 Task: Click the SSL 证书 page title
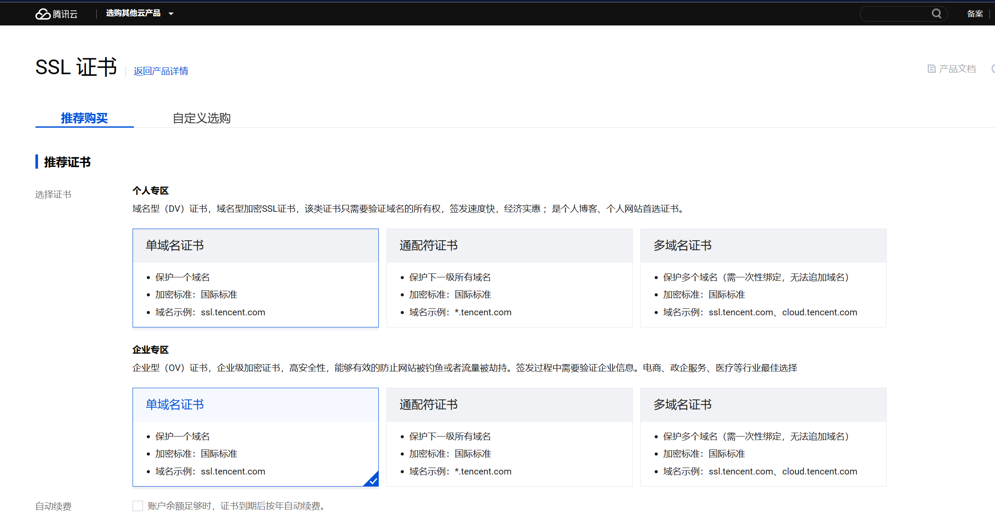pyautogui.click(x=76, y=67)
